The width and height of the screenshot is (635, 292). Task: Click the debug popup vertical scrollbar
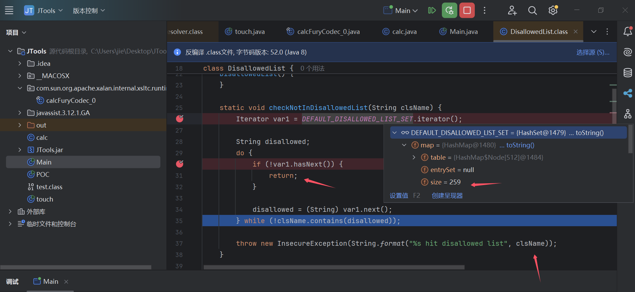[x=630, y=139]
